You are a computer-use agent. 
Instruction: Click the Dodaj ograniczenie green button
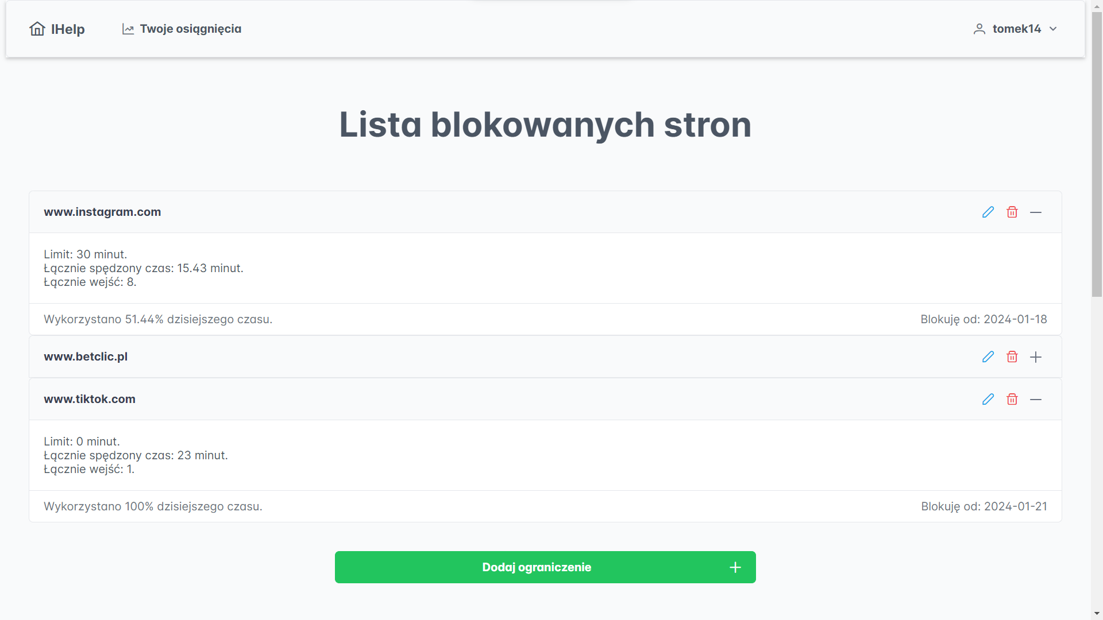point(537,567)
